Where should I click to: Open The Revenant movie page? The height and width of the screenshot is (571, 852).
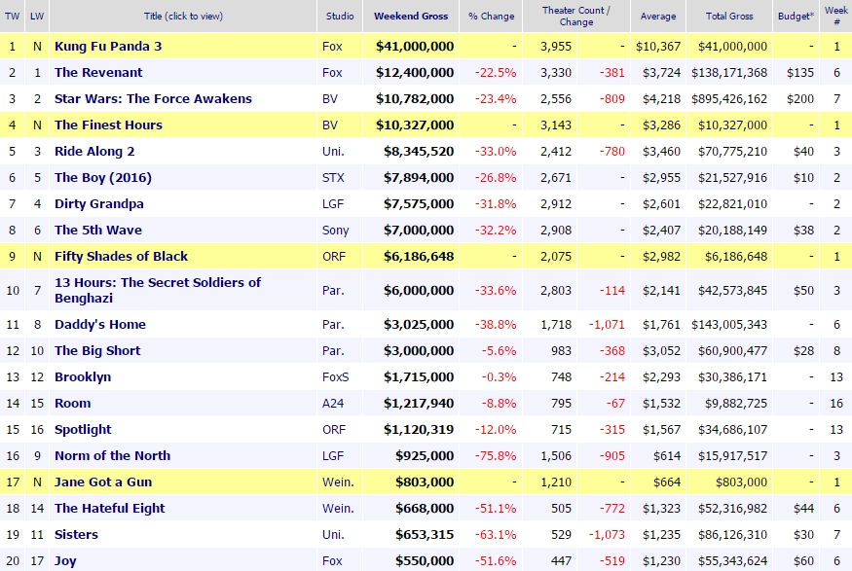click(98, 72)
